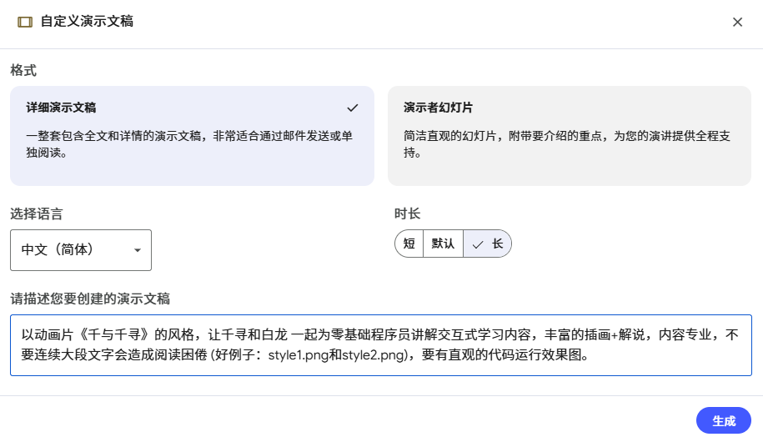
Task: Set duration to 短
Action: (x=409, y=244)
